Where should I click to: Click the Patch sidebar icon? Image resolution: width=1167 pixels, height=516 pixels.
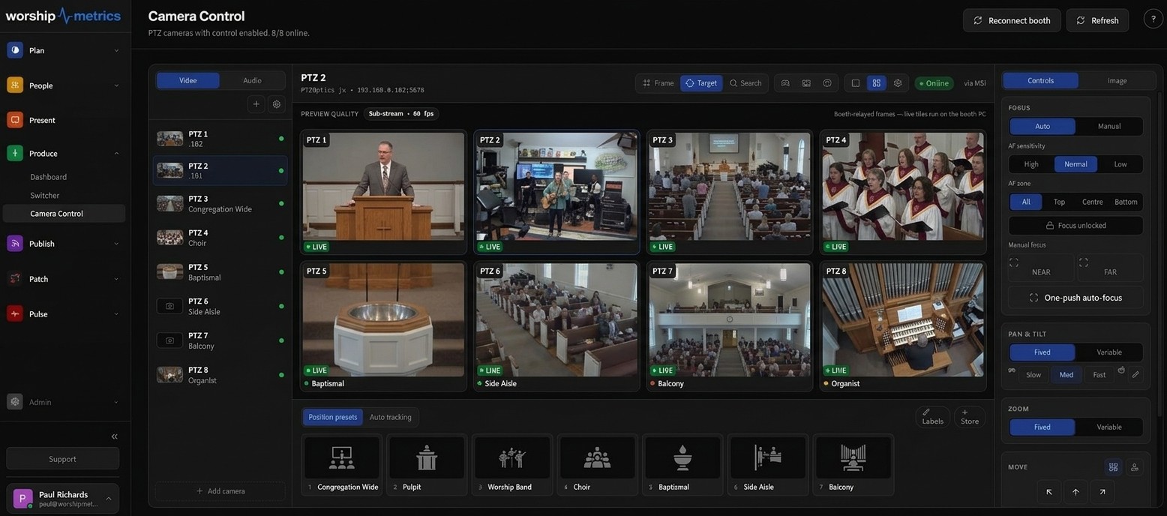point(15,278)
